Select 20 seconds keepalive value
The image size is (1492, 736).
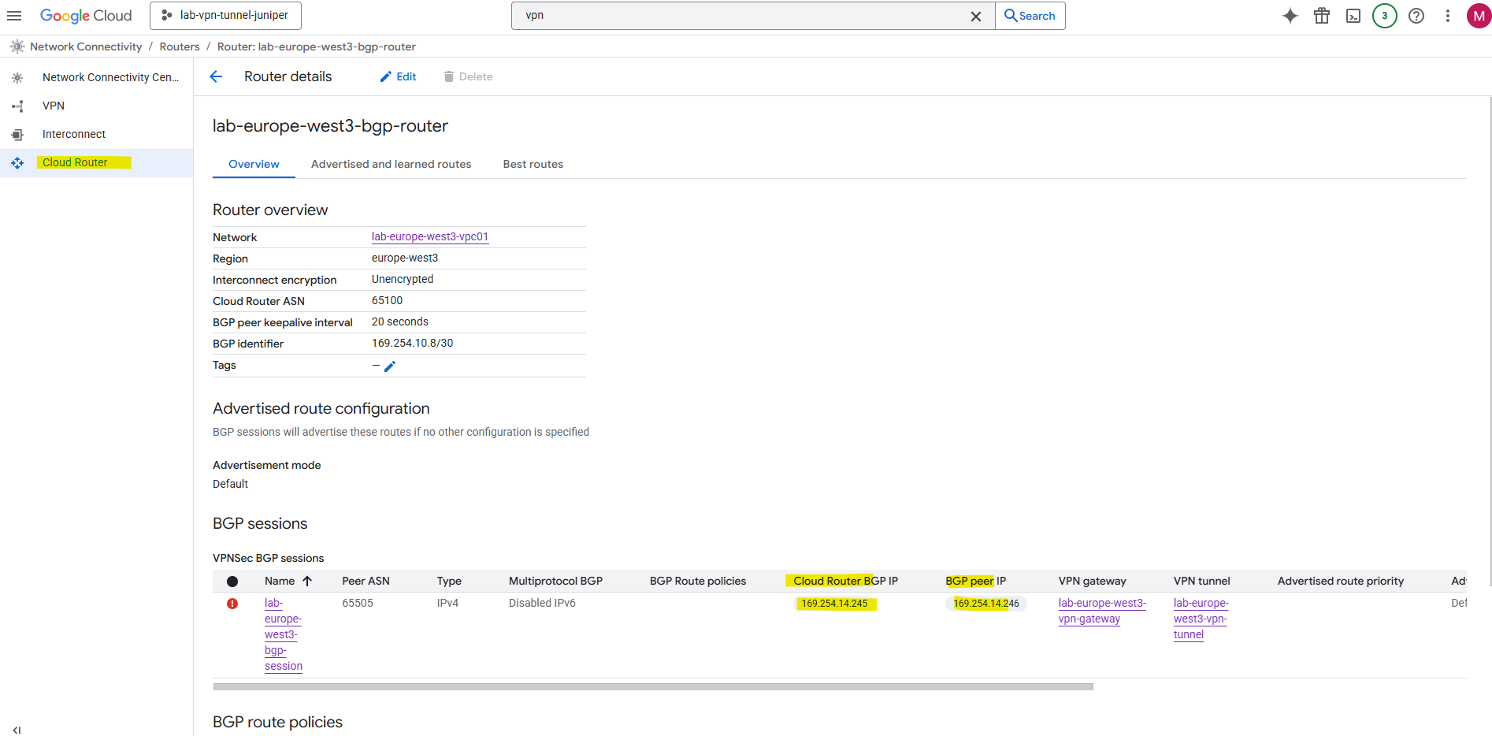400,322
